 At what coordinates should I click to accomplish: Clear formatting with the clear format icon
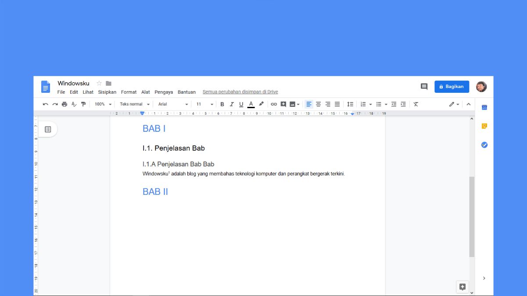[415, 104]
